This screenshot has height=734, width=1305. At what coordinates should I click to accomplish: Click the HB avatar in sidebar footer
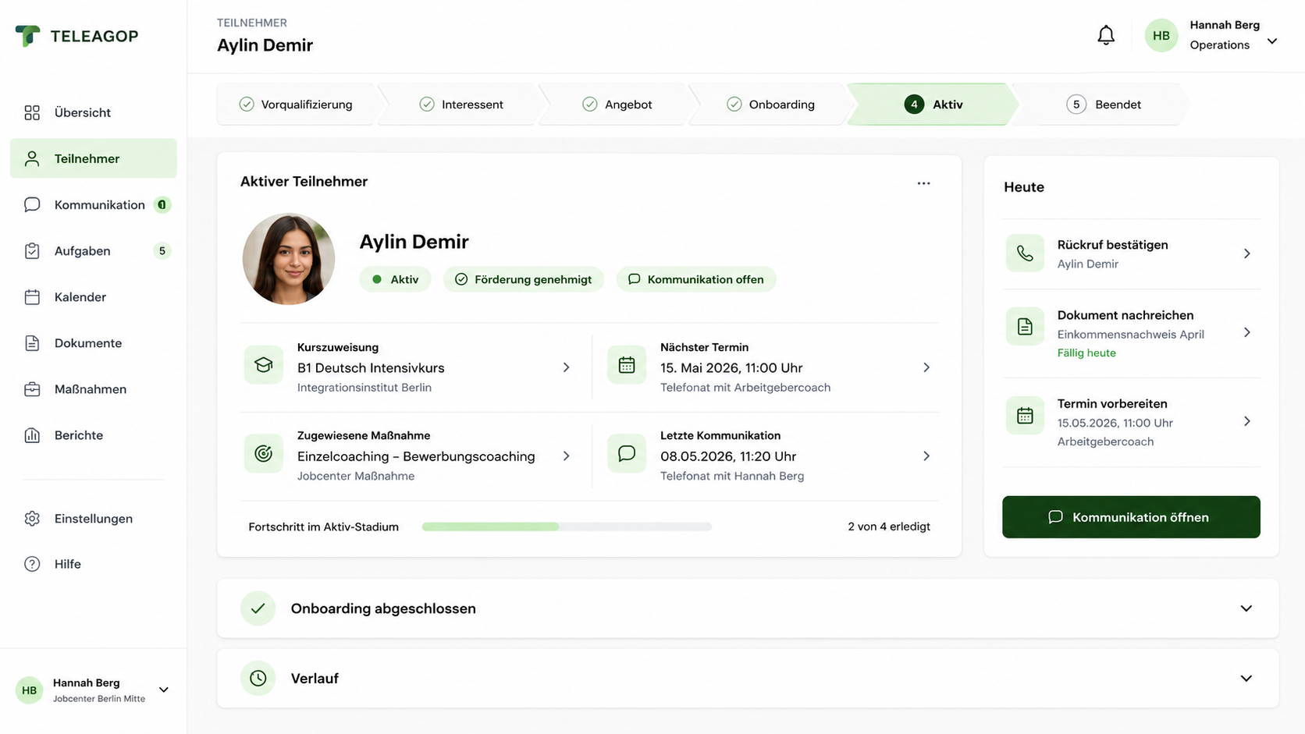(x=29, y=690)
